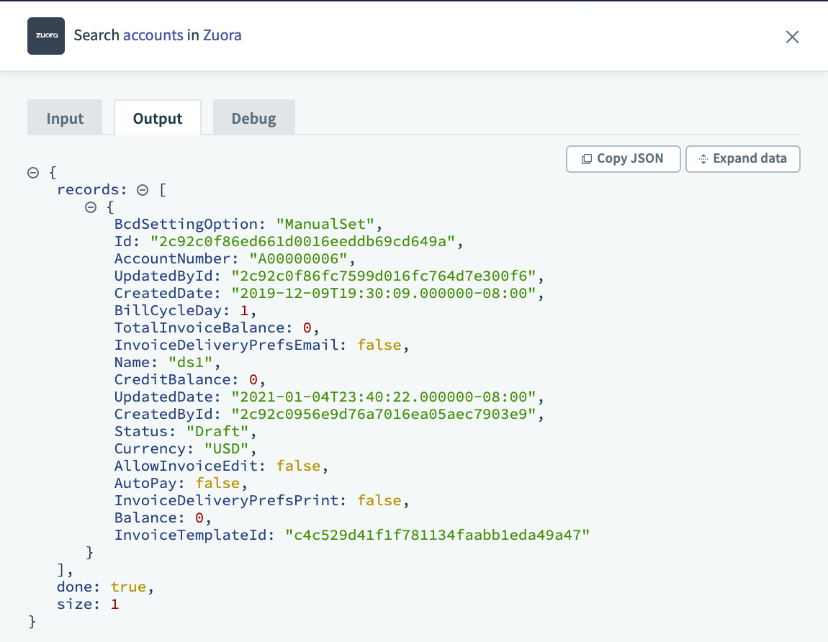Click the arrows icon in Expand data button
828x642 pixels.
tap(703, 158)
